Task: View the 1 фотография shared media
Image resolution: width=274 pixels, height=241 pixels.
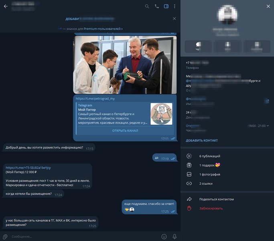Action: [x=227, y=174]
